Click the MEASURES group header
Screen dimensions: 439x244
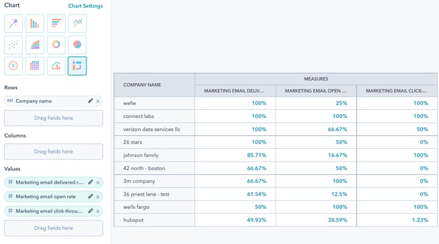pos(316,79)
